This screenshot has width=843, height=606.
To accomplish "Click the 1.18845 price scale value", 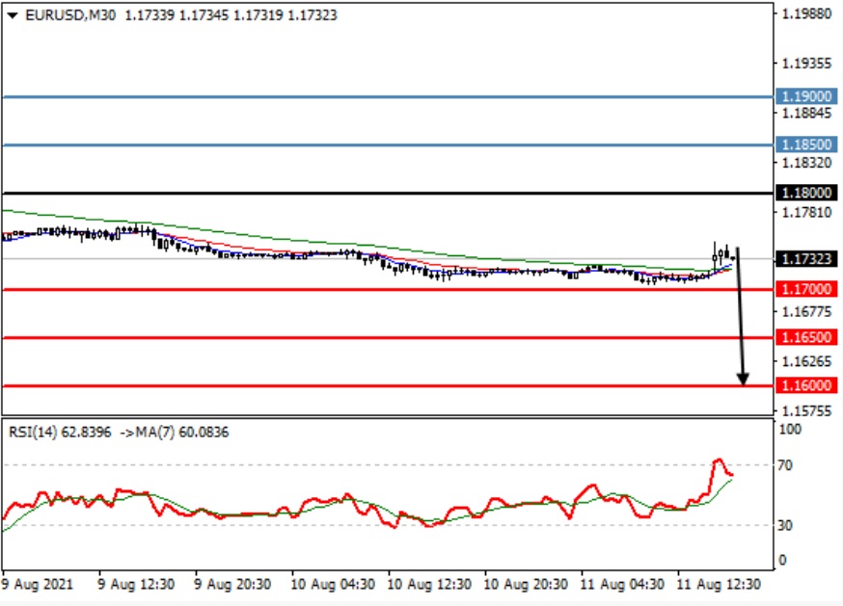I will click(x=806, y=113).
